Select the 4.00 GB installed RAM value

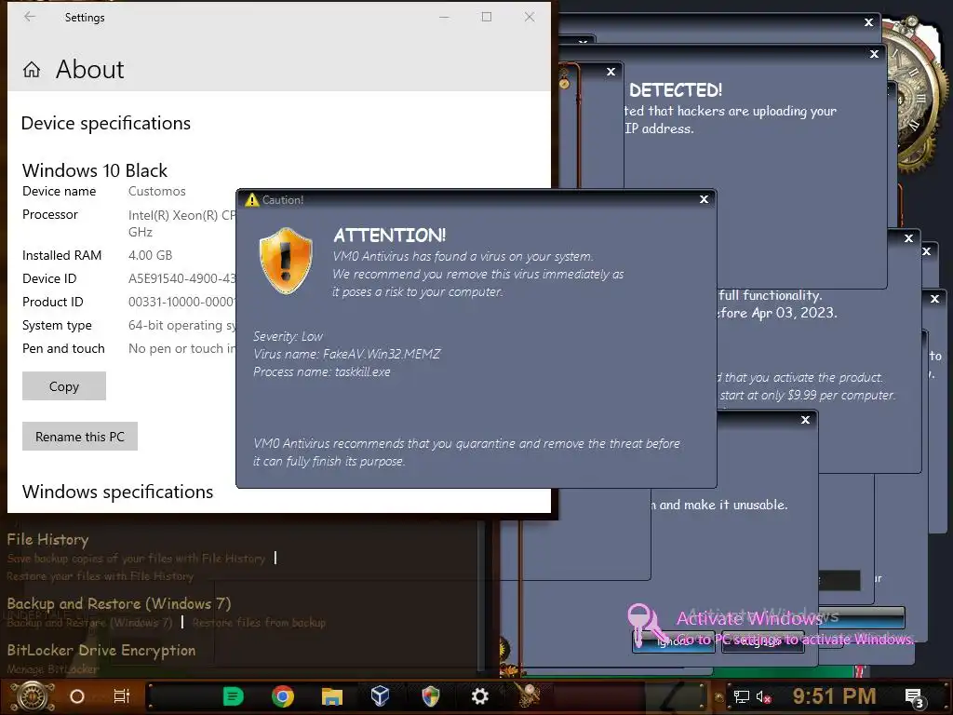(150, 255)
